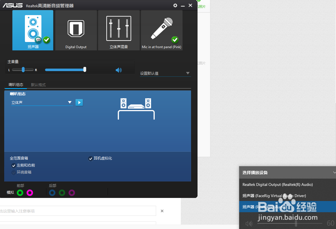Switch to 默认格式 tab
Screen dimensions: 336x229
point(38,85)
